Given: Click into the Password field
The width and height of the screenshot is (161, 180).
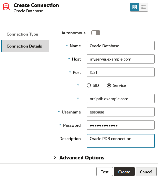Looking at the screenshot, I should click(121, 125).
